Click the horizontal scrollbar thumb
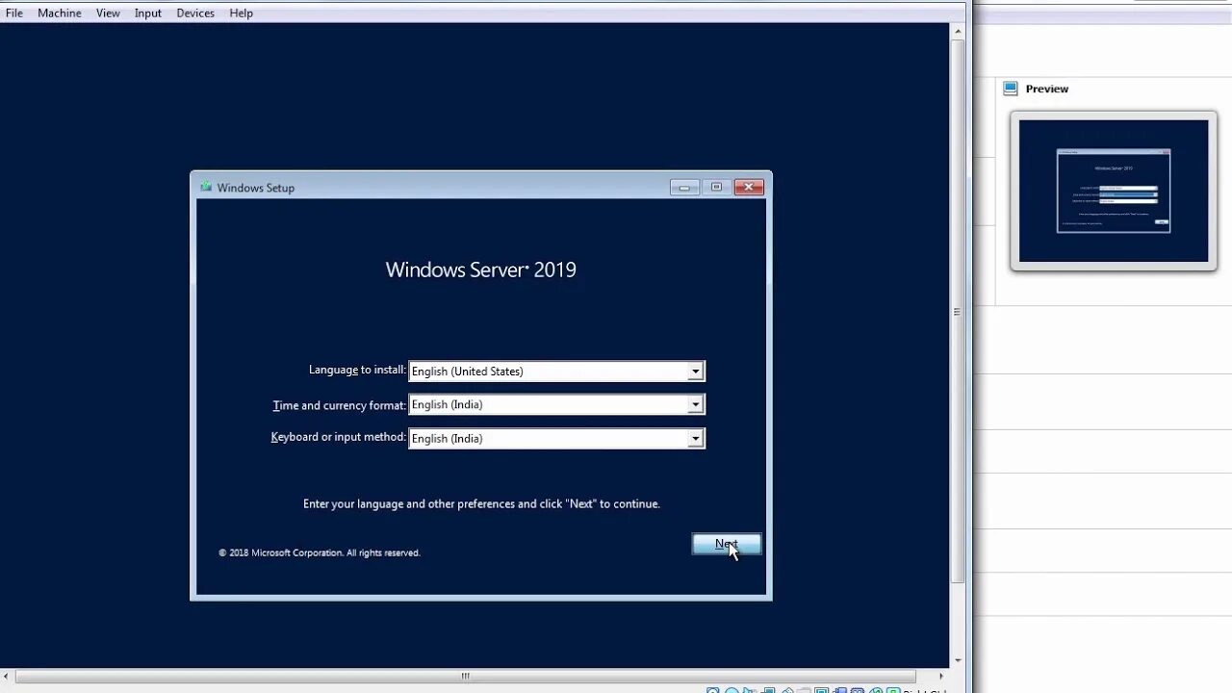1232x693 pixels. point(466,676)
